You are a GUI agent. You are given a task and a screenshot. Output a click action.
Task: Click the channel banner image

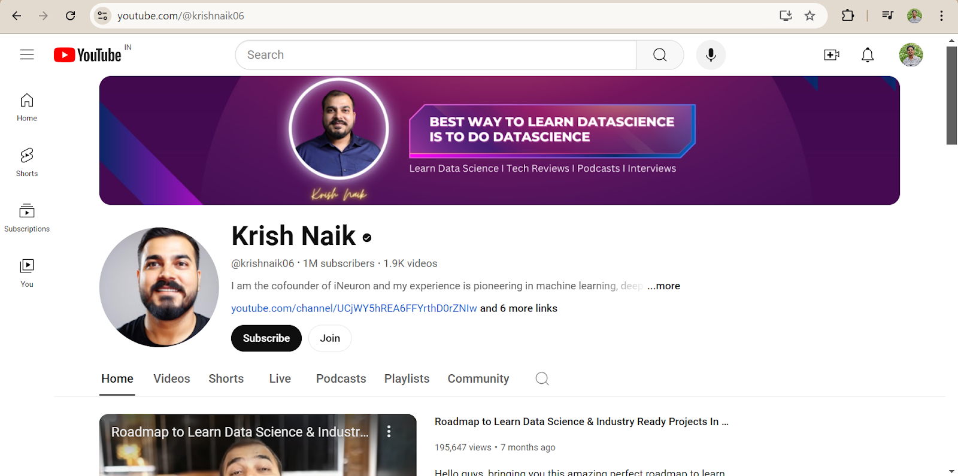pos(499,140)
